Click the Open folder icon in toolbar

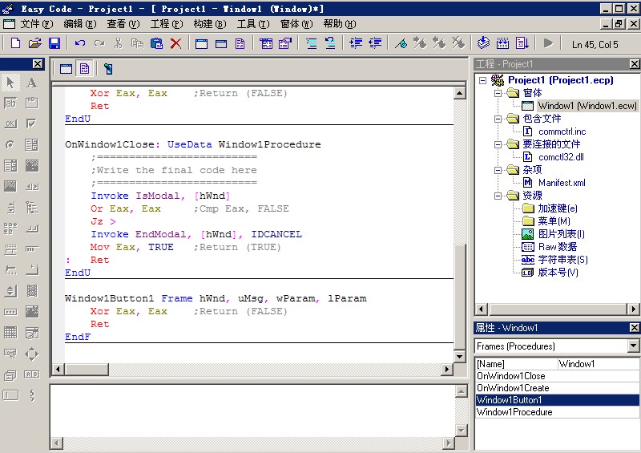click(x=35, y=43)
